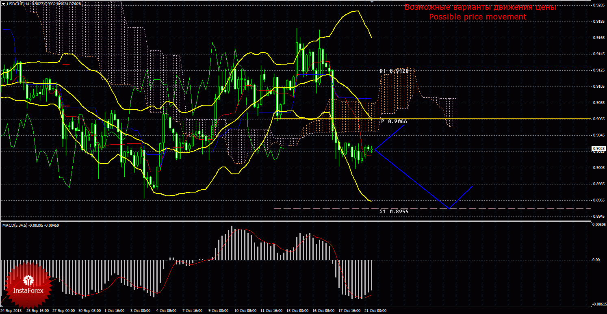Click the small triangle before USDCHF,H4
Viewport: 607px width, 314px height.
[x=3, y=3]
